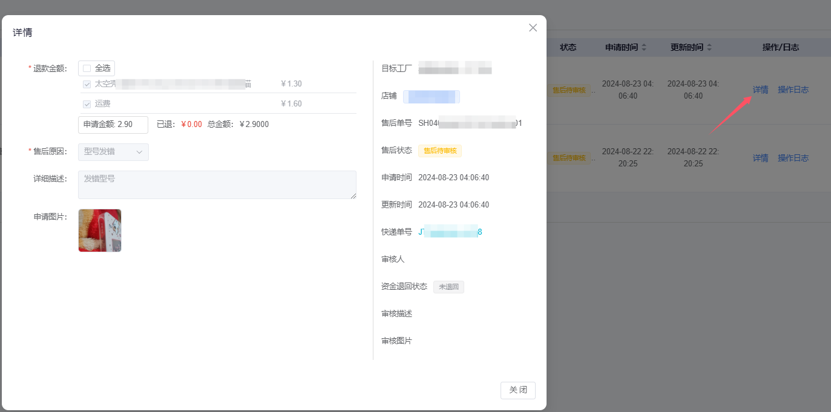Click the 详细描述 text area
Image resolution: width=831 pixels, height=412 pixels.
[217, 185]
